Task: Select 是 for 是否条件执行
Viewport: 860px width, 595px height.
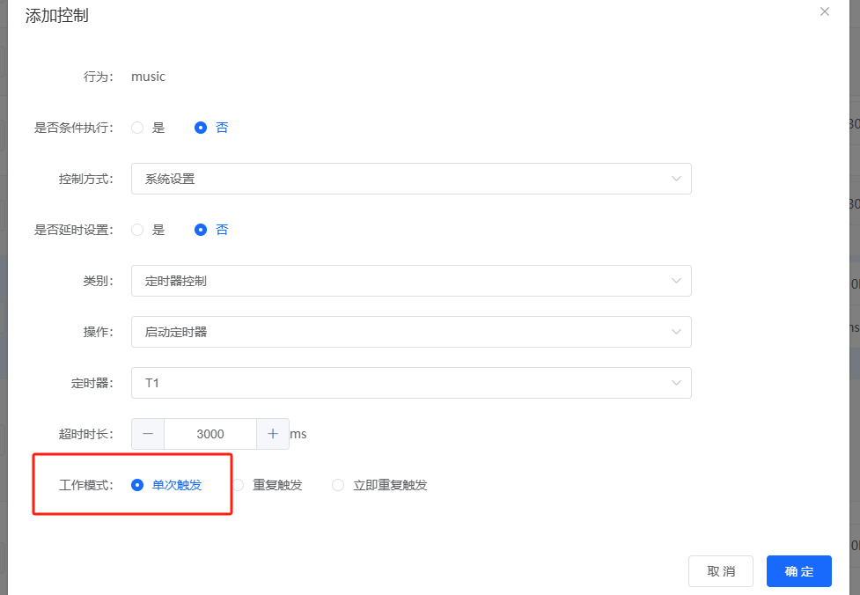Action: coord(137,128)
